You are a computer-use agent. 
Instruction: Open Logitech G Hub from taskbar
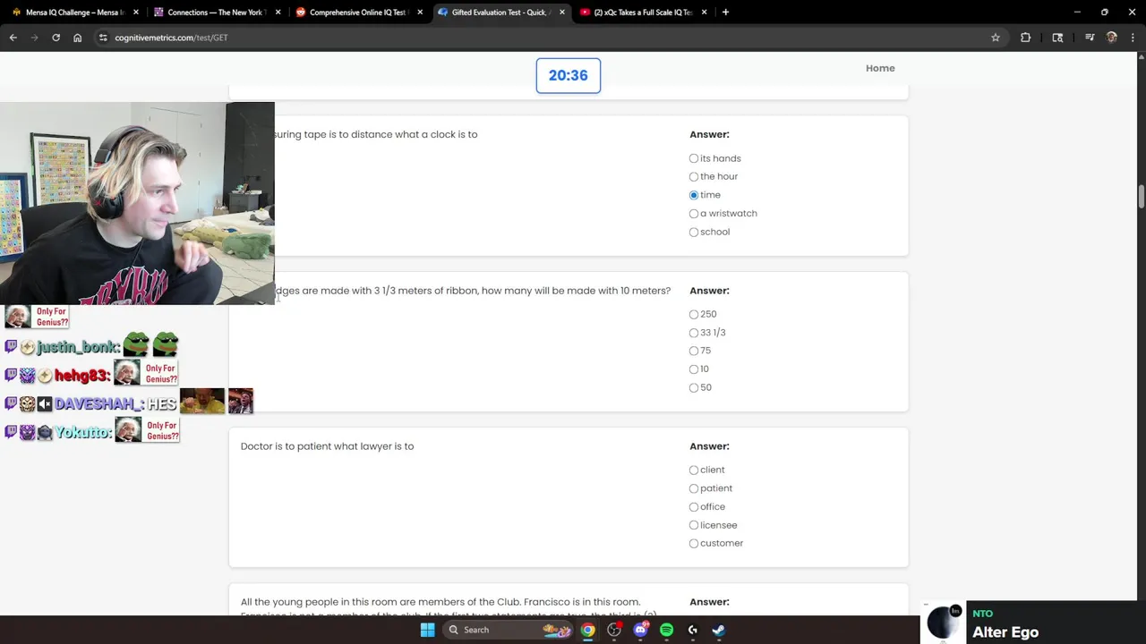click(692, 630)
